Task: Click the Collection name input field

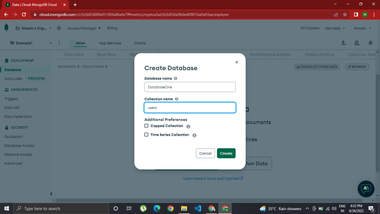Action: coord(190,108)
